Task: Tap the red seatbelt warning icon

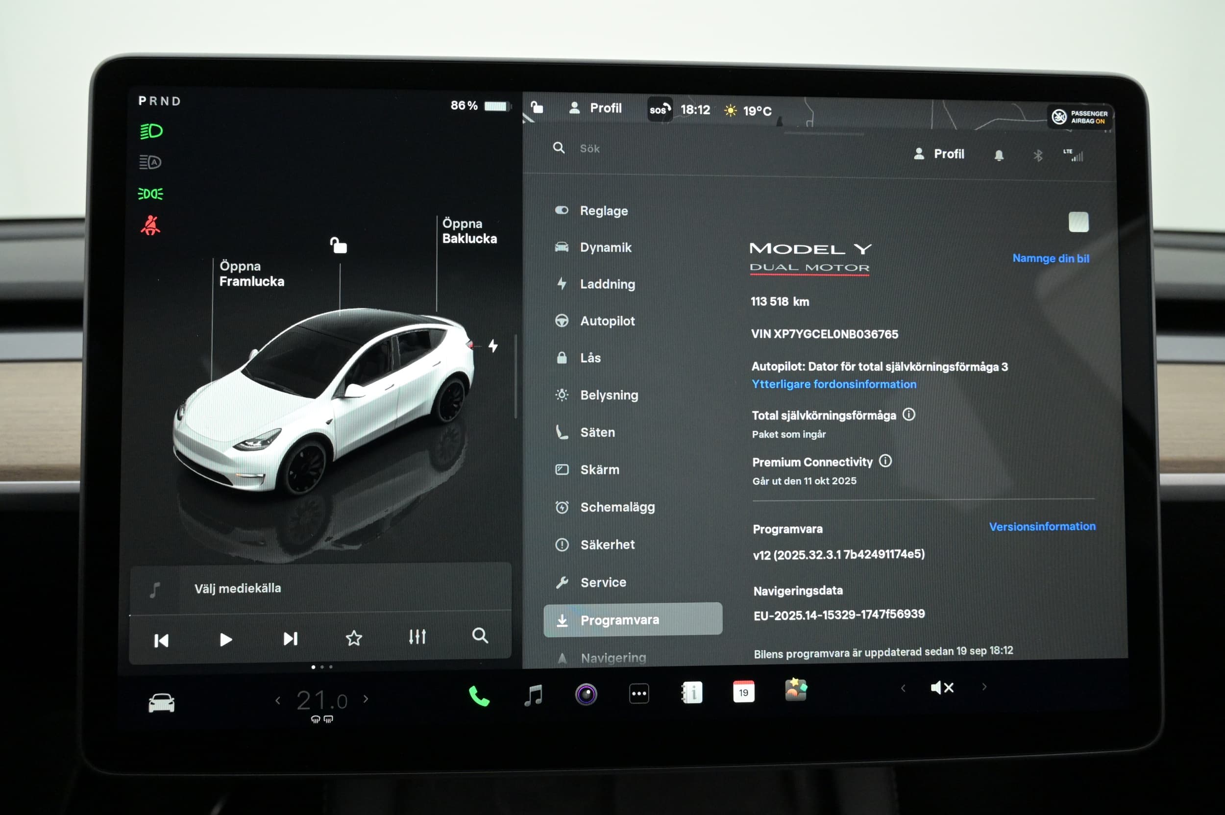Action: [150, 225]
